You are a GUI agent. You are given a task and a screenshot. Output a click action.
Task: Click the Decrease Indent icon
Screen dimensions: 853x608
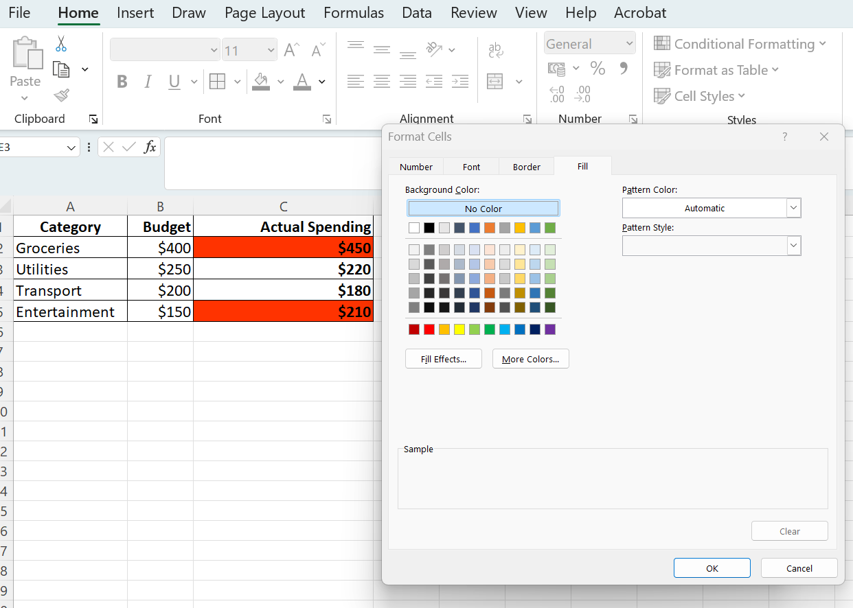point(434,82)
